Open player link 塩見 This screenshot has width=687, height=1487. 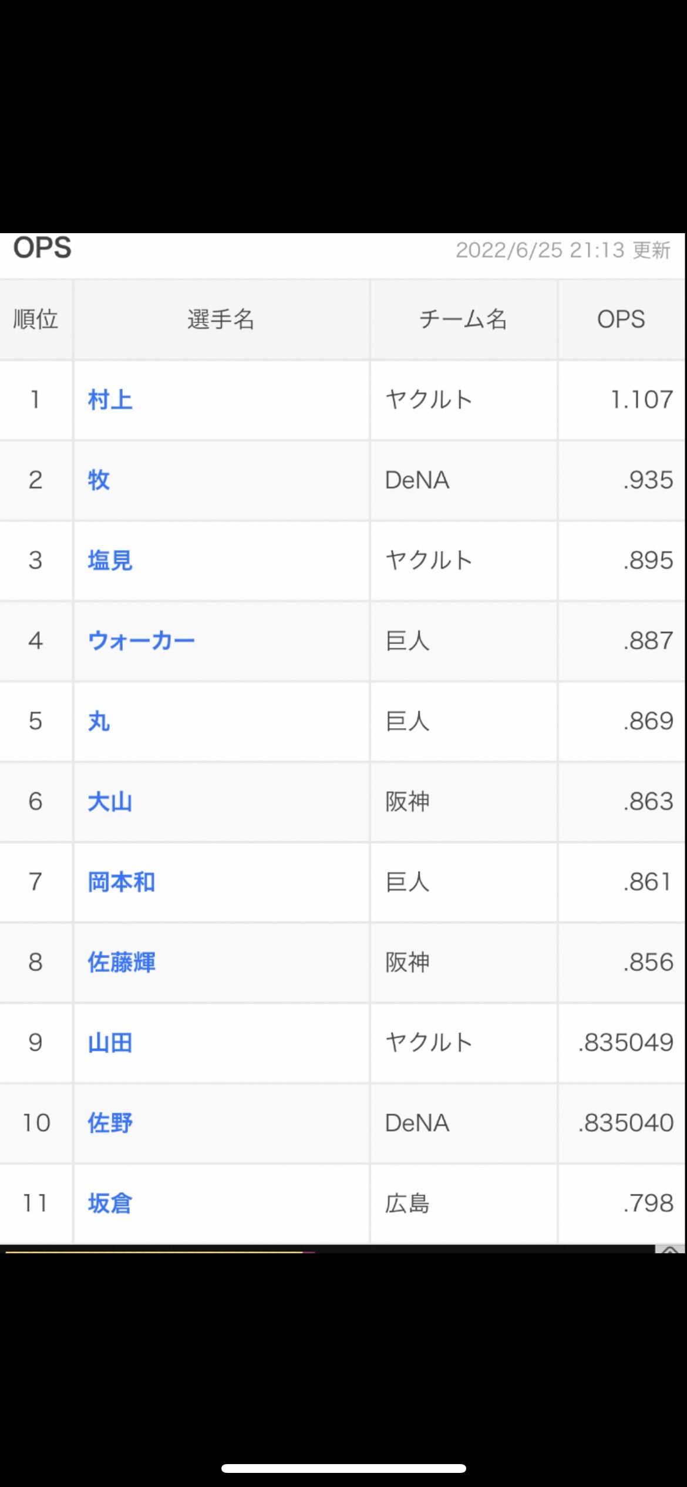pos(110,560)
